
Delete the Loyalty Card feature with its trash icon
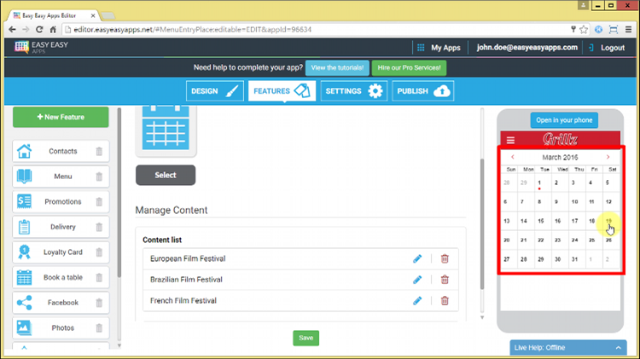click(x=99, y=252)
